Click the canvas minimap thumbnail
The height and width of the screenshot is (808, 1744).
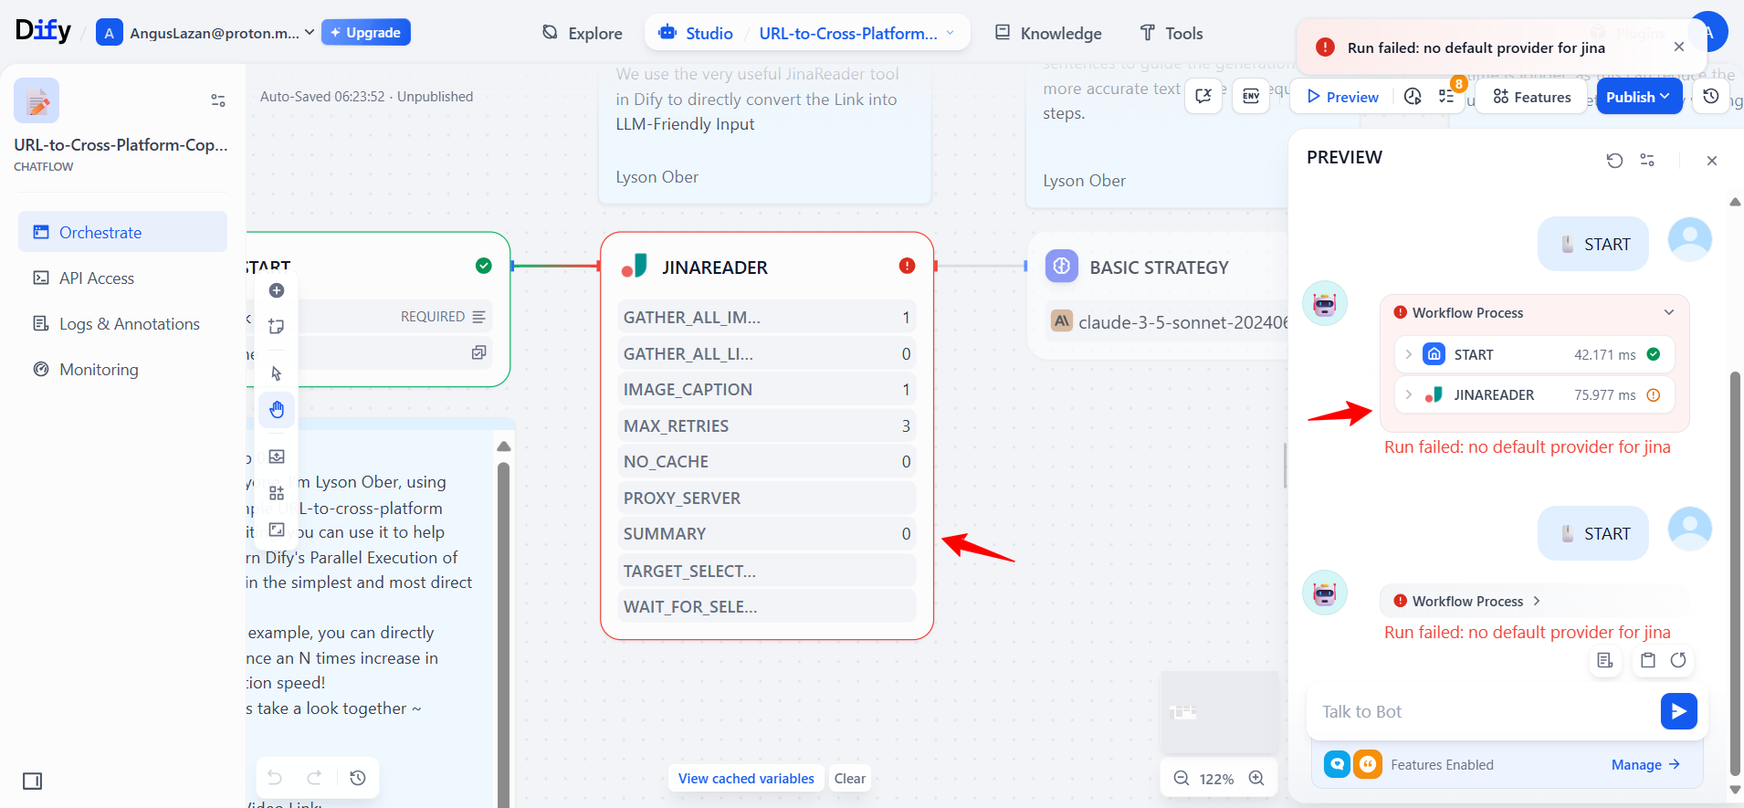coord(1219,712)
